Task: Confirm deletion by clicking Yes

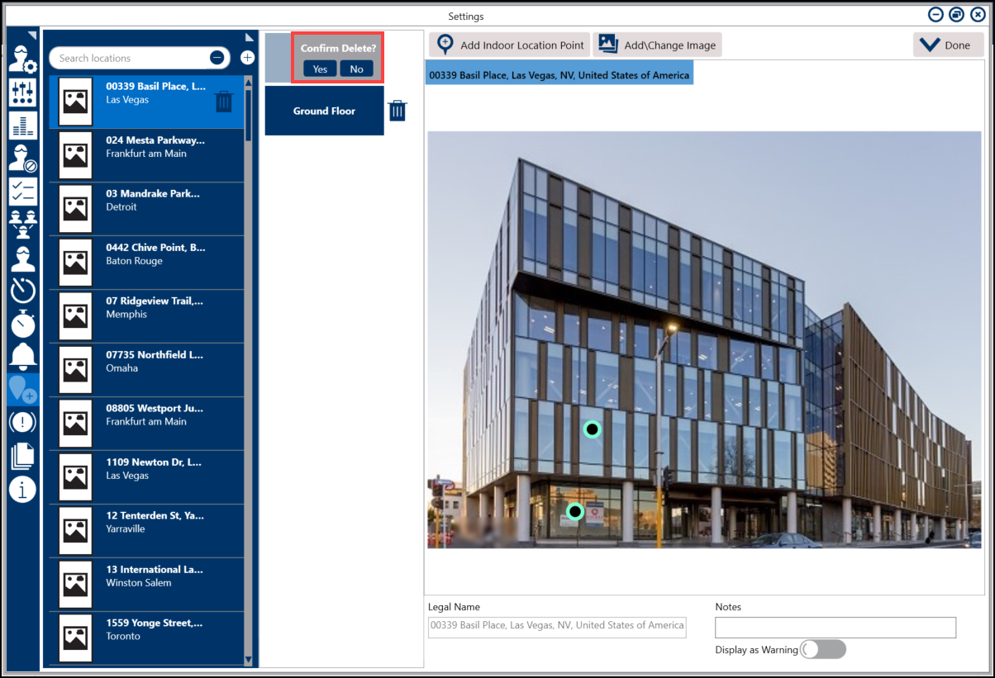Action: (x=320, y=69)
